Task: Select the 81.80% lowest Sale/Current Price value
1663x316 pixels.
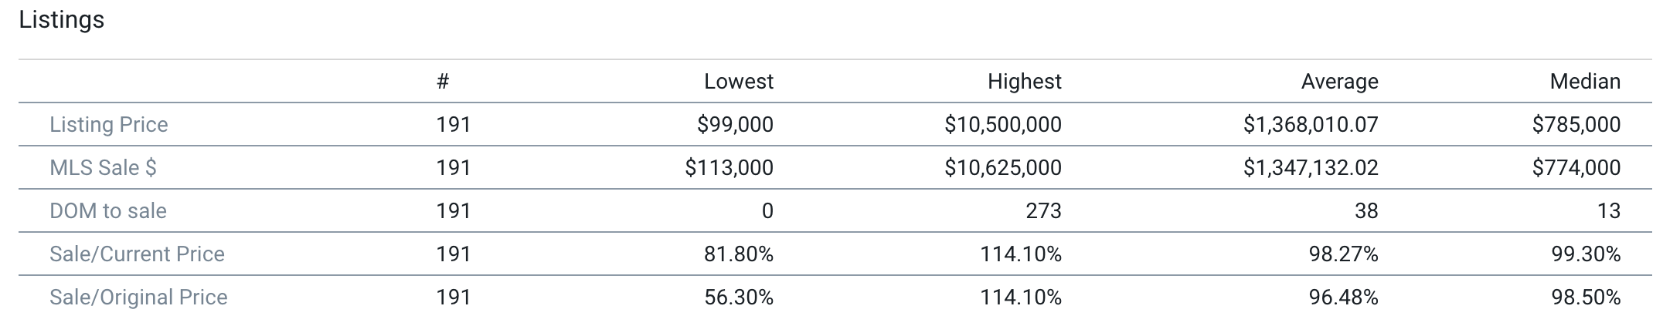Action: 738,254
